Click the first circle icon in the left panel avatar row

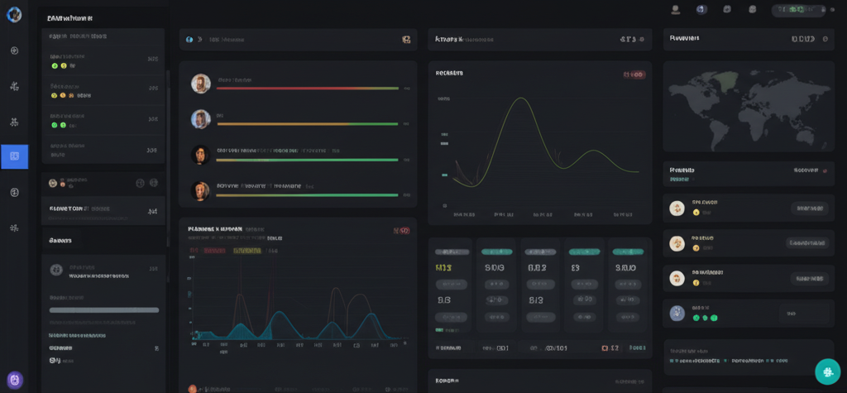[140, 183]
